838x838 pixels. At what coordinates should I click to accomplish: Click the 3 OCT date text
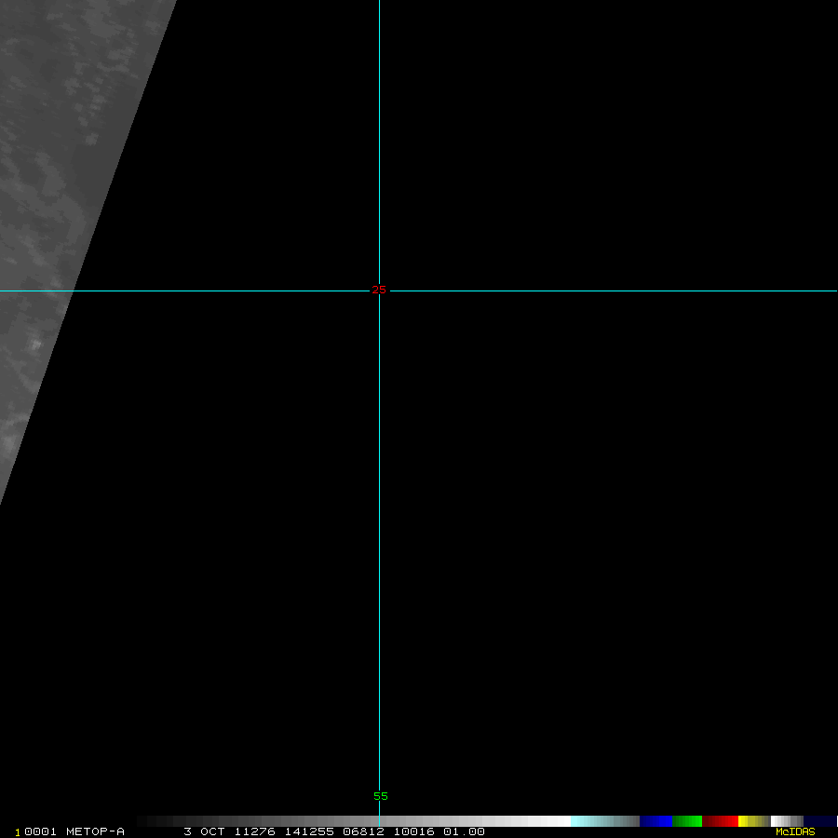[204, 831]
